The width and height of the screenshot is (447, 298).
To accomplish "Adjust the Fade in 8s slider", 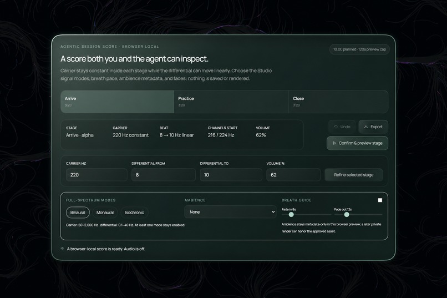I will point(307,214).
